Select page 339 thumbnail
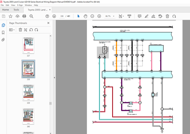The image size is (190, 134). point(28,93)
